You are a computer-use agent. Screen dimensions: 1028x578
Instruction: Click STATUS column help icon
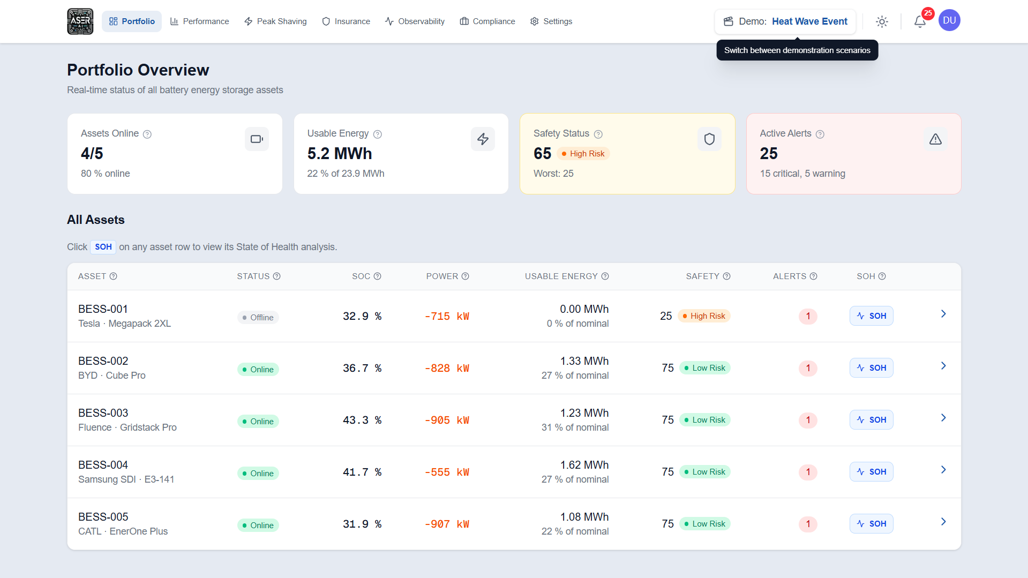[277, 276]
